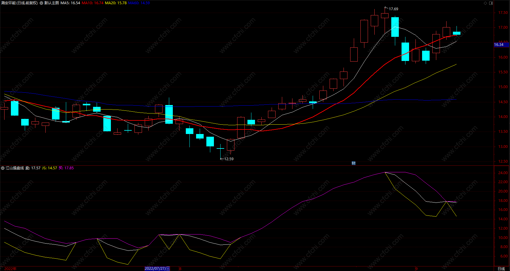This screenshot has width=510, height=271.
Task: Click the 财 financial marker on the chart
Action: tap(353, 163)
